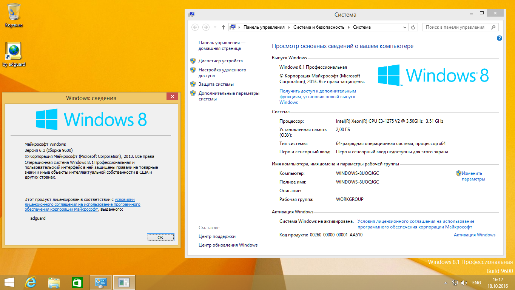Click OK in the Windows: сведения dialog
The width and height of the screenshot is (515, 290).
coord(160,238)
